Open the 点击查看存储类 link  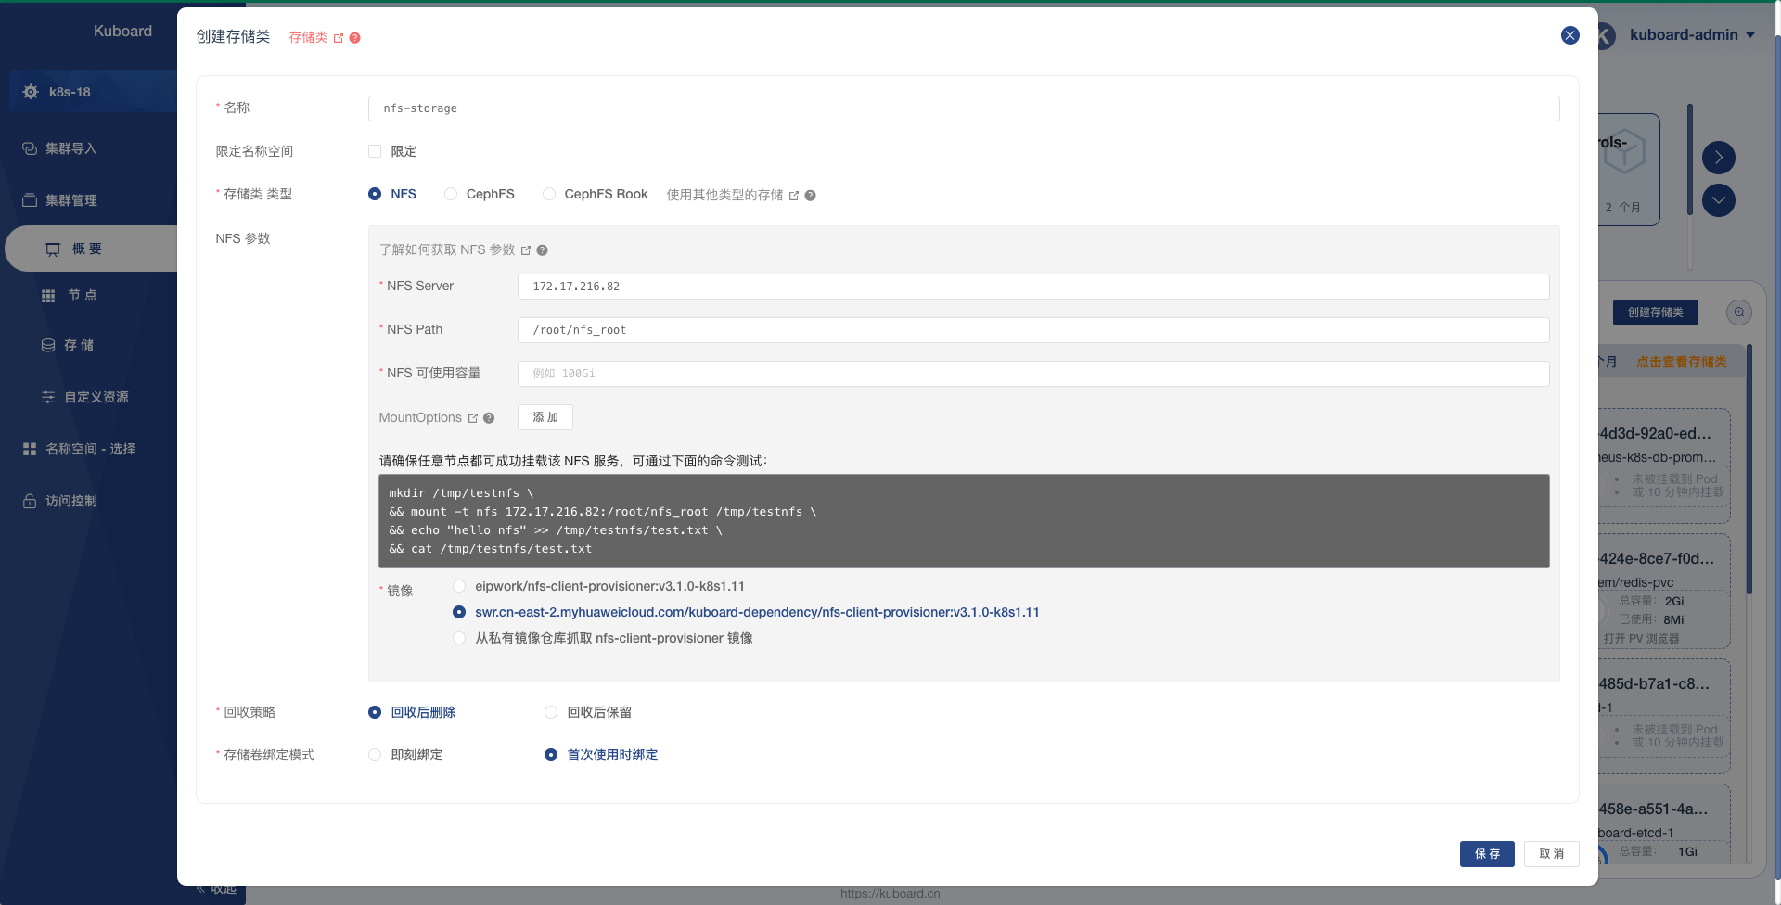point(1681,362)
